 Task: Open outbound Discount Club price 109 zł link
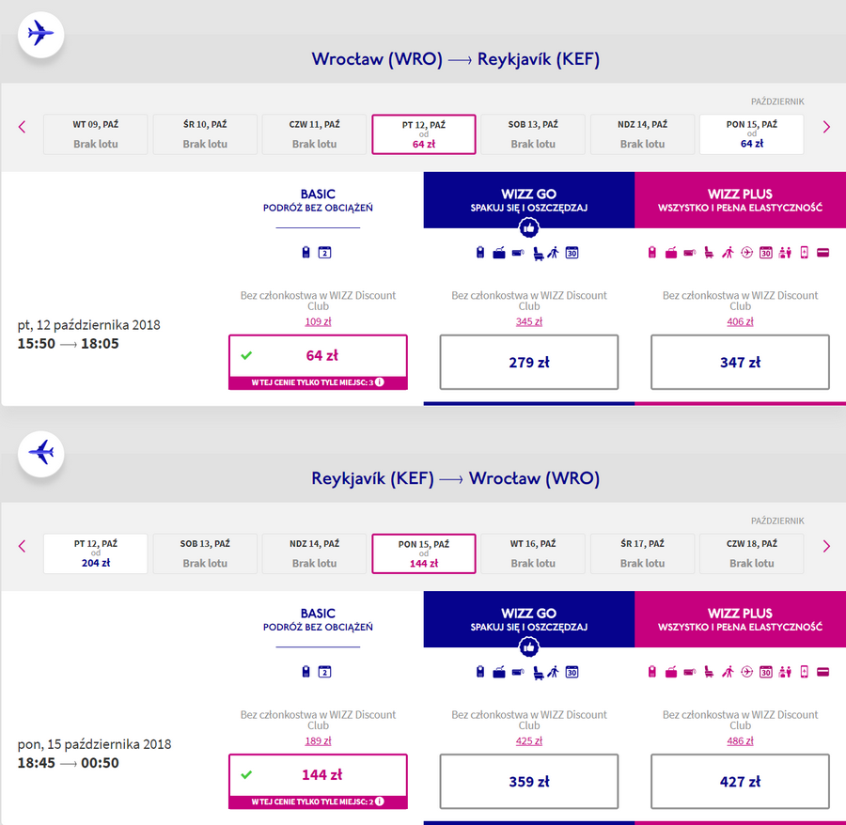tap(318, 321)
